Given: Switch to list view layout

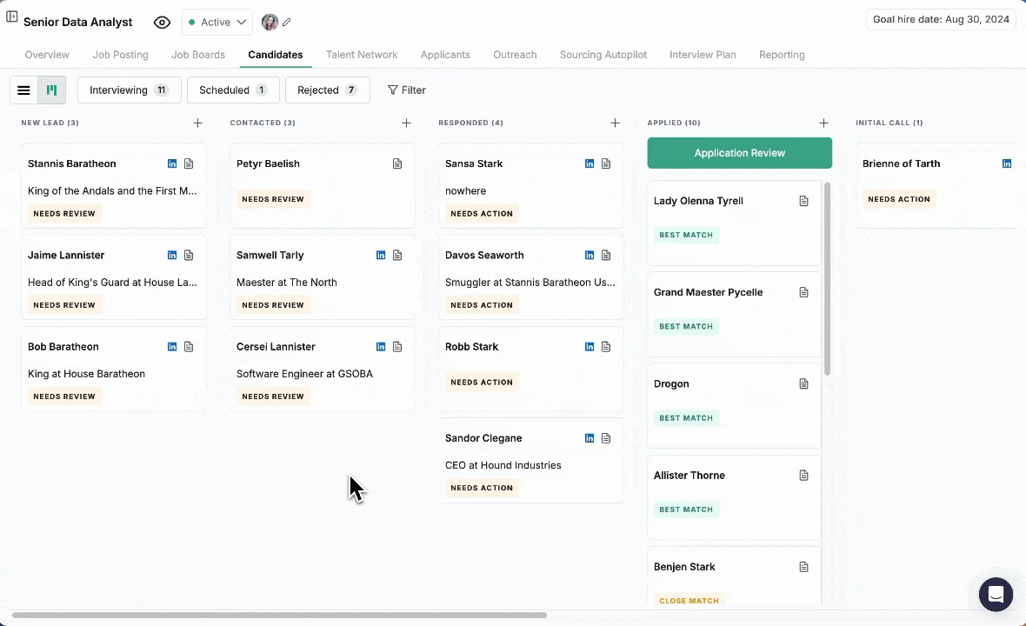Looking at the screenshot, I should tap(24, 90).
